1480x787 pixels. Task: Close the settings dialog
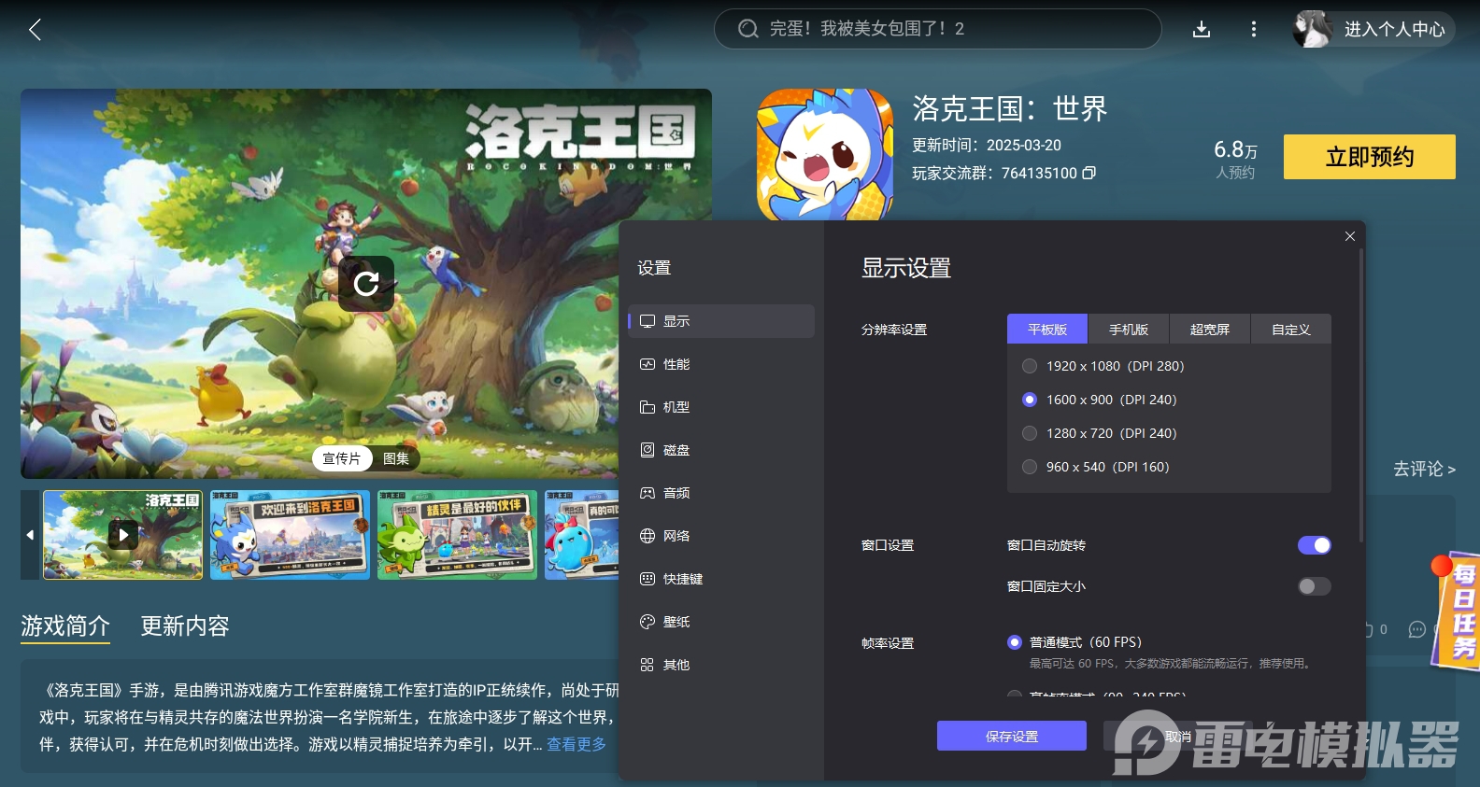click(x=1350, y=236)
